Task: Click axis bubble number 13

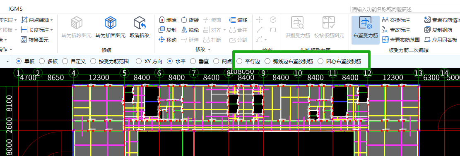Action: tap(418, 73)
